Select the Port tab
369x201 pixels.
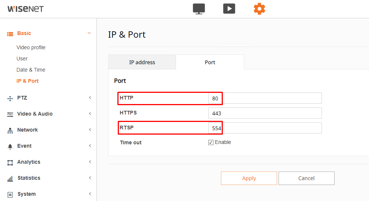pos(210,62)
